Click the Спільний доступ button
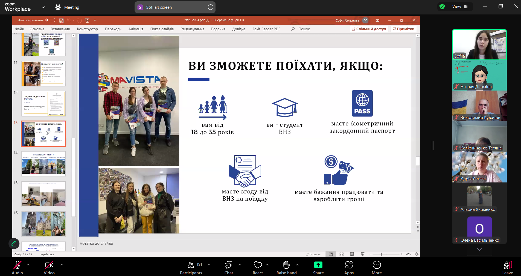 369,29
